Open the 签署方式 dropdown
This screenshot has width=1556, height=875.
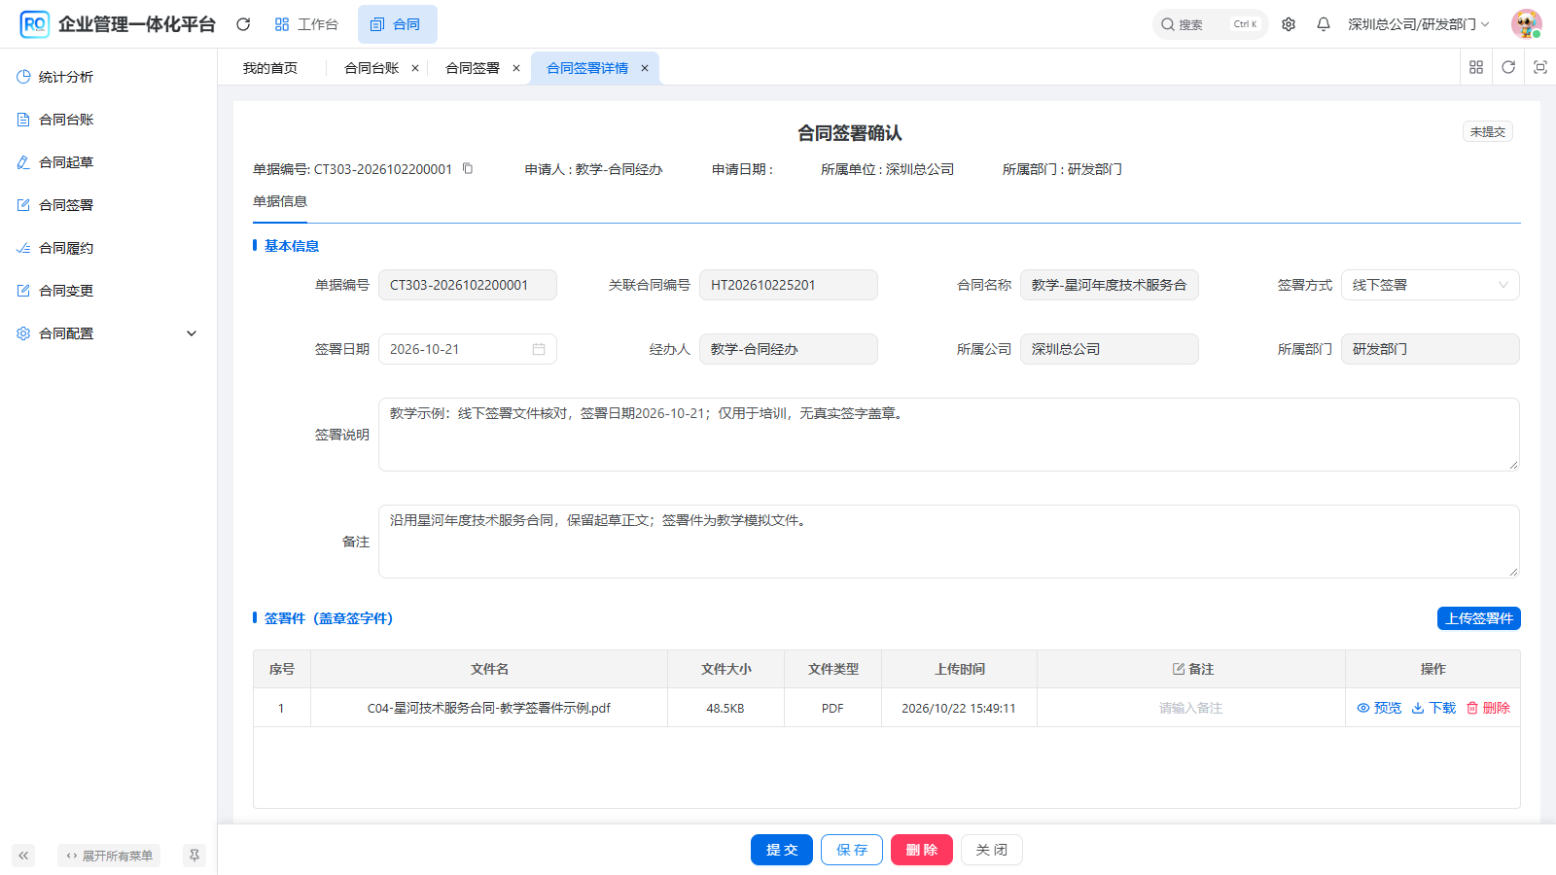coord(1430,285)
